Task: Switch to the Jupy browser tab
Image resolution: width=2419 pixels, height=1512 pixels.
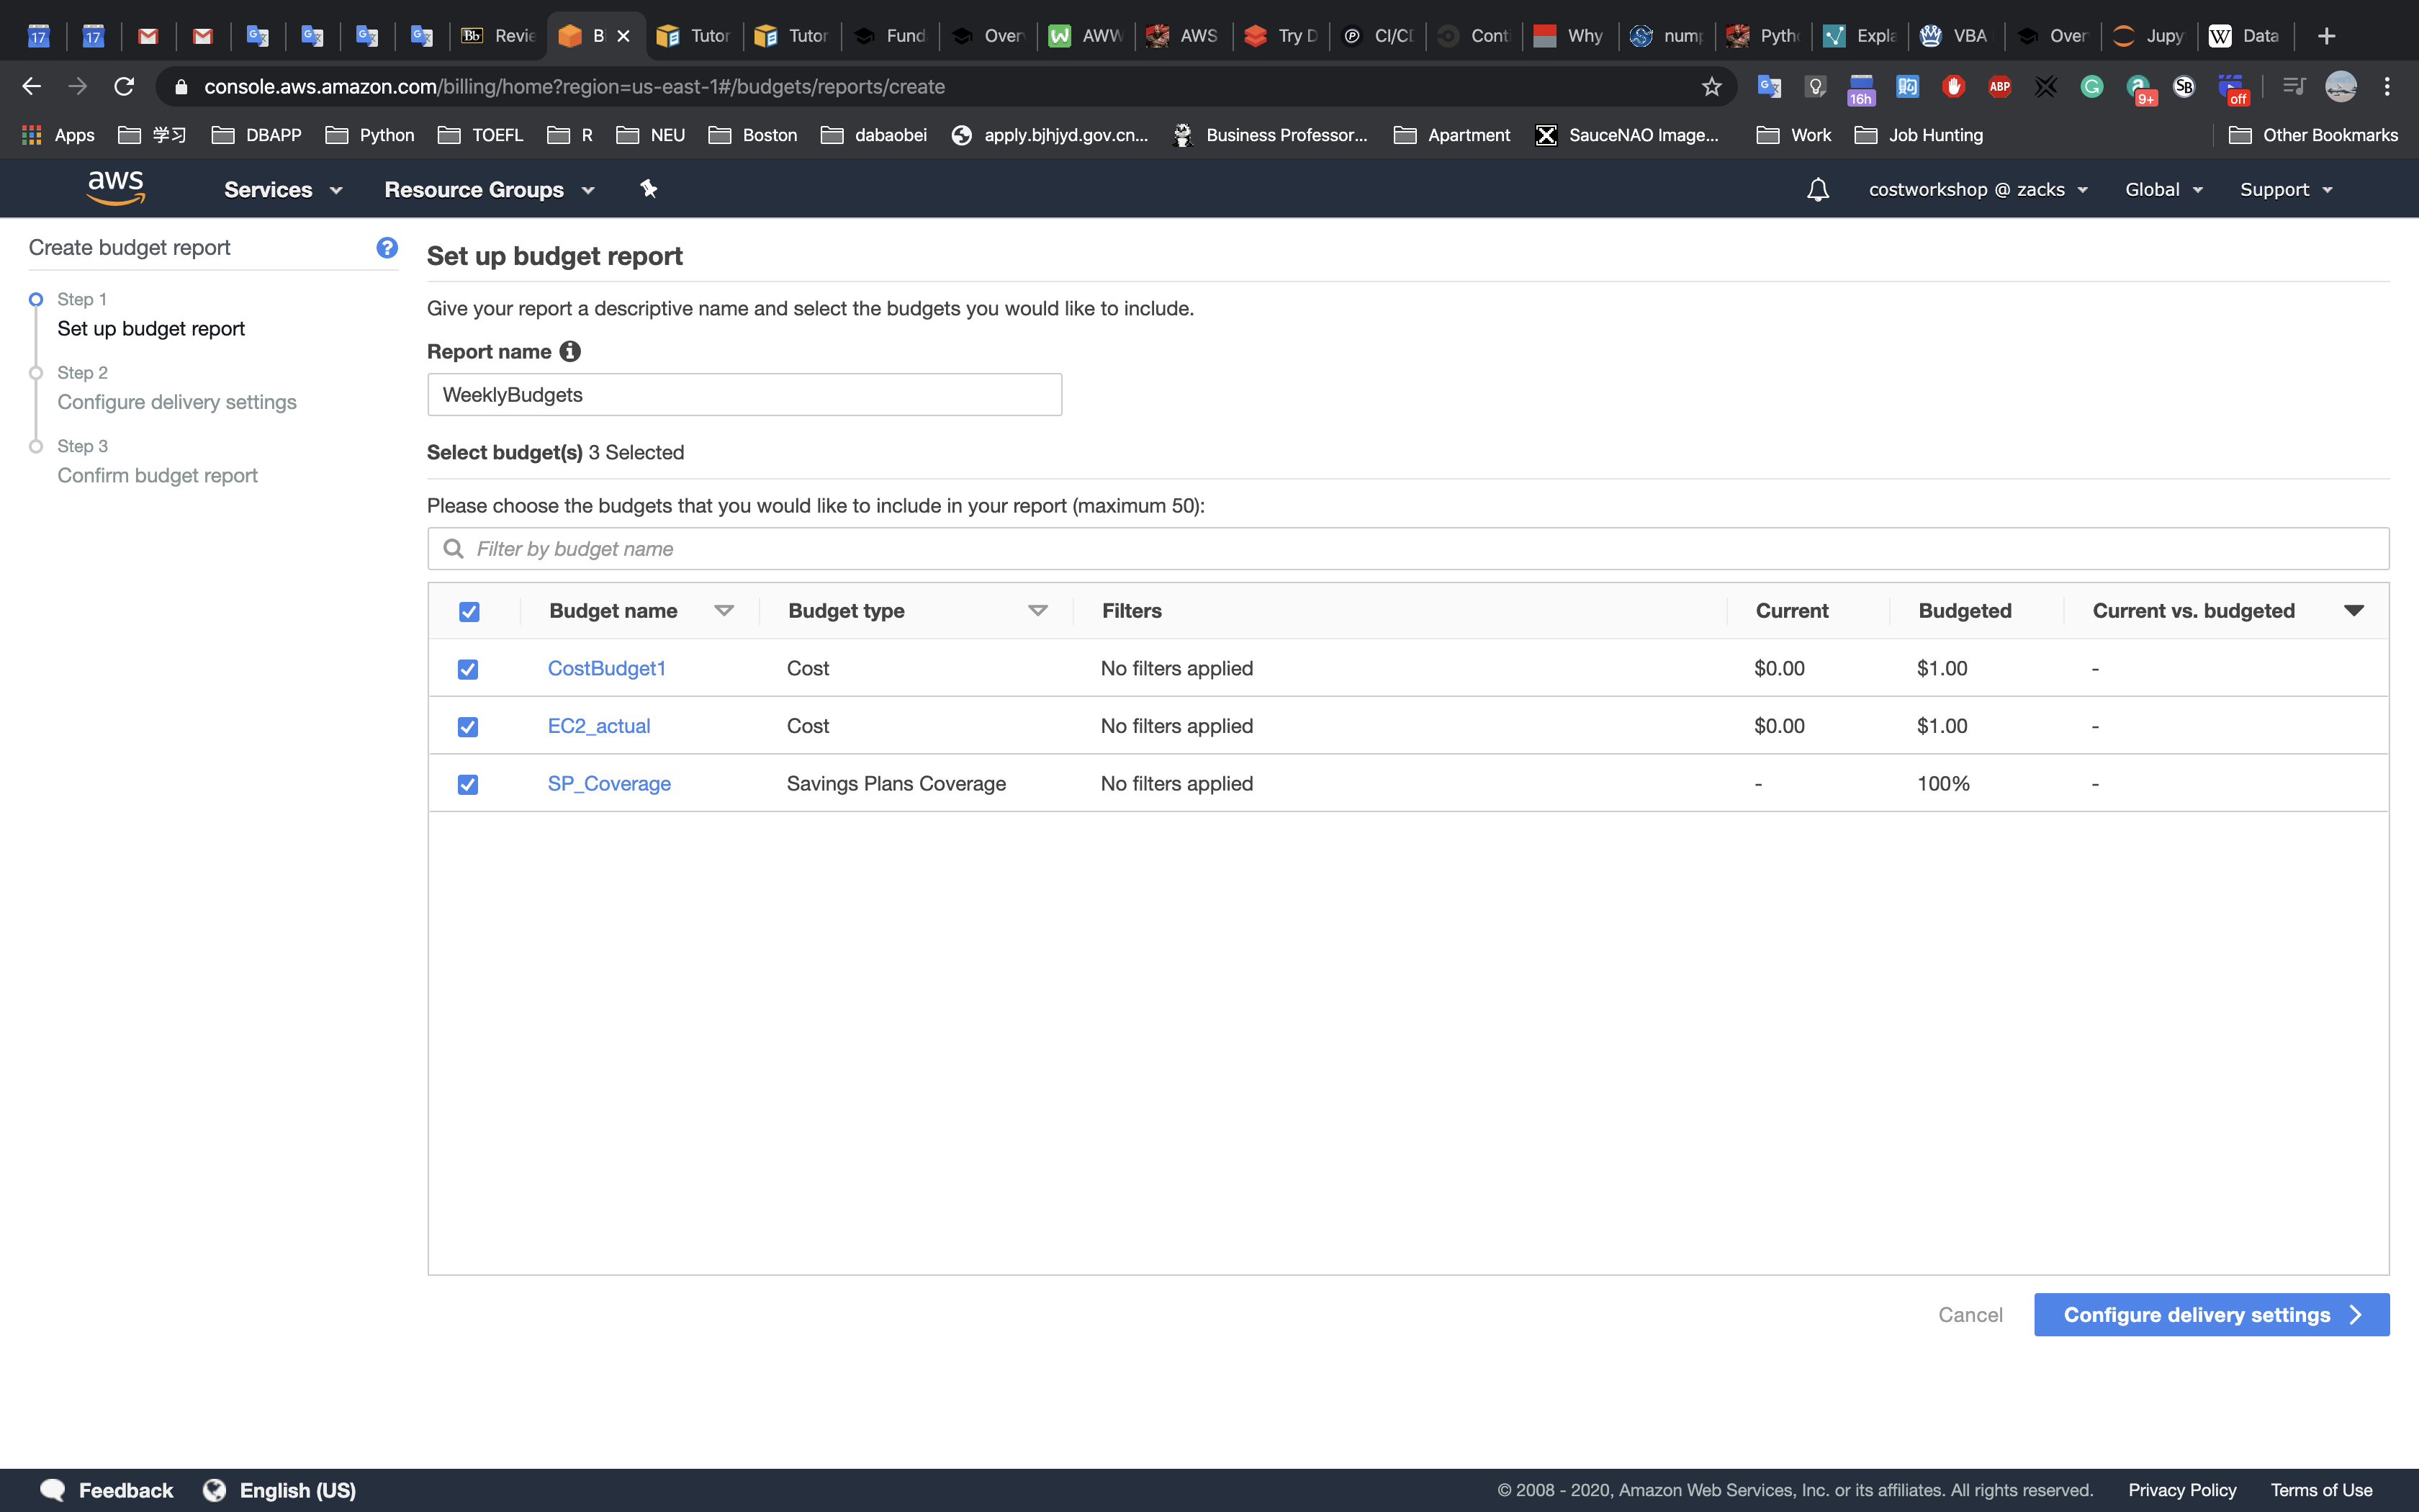Action: [x=2149, y=36]
